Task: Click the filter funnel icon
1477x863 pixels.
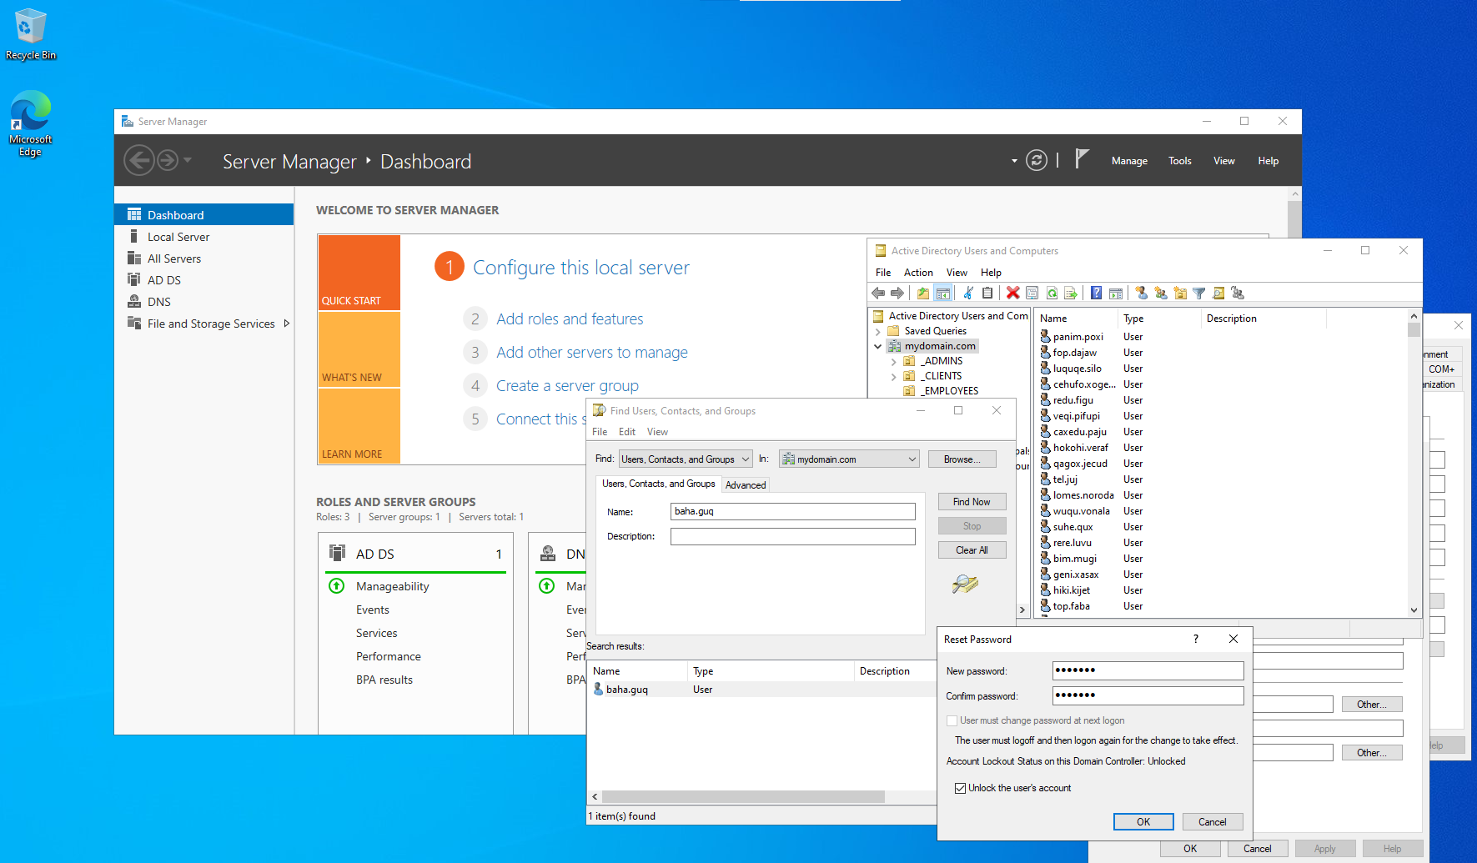Action: 1199,293
